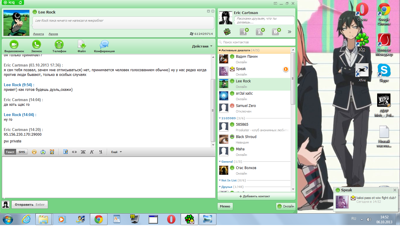The width and height of the screenshot is (400, 240).
Task: Open the Меню button
Action: 225,206
